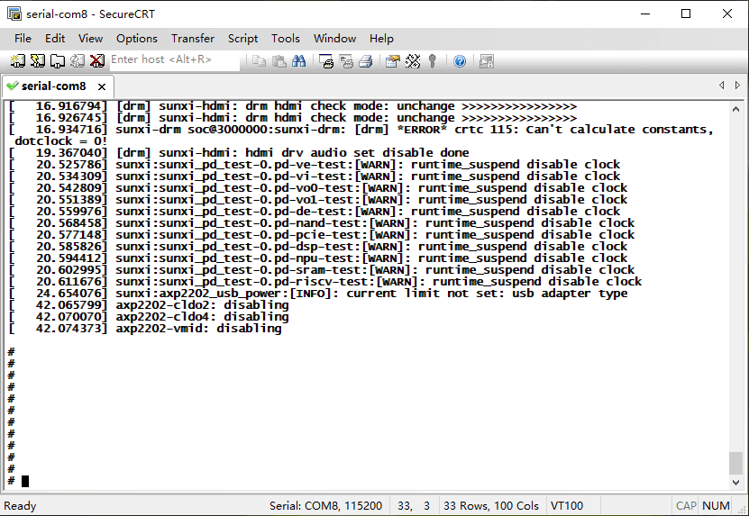Open the Transfer menu
Viewport: 749px width, 516px height.
coord(193,38)
